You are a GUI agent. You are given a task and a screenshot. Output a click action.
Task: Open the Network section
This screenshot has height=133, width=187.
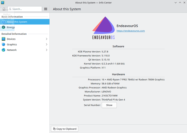[x=25, y=50]
